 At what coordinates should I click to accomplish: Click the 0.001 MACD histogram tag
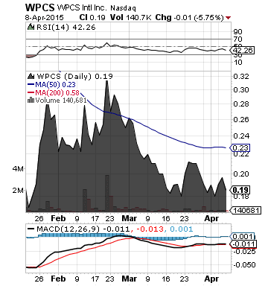[243, 236]
